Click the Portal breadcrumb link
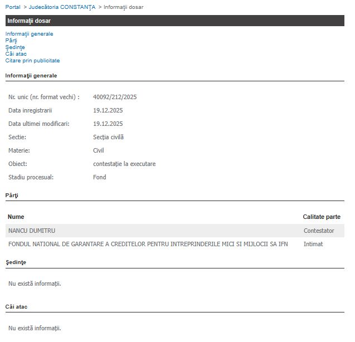The width and height of the screenshot is (355, 342). point(13,7)
